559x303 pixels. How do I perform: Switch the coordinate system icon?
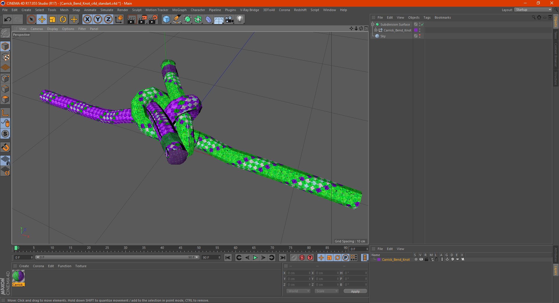coord(119,20)
